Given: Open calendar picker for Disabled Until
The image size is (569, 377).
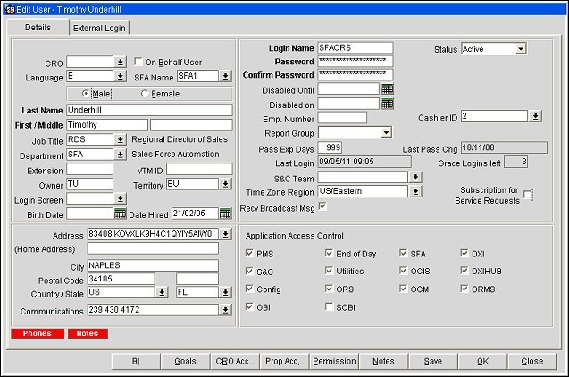Looking at the screenshot, I should (x=388, y=89).
